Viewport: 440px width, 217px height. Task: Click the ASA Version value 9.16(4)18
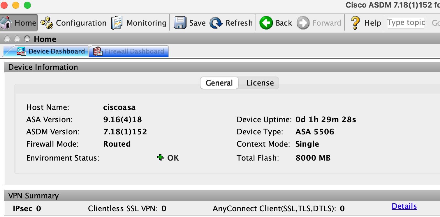[x=123, y=120]
